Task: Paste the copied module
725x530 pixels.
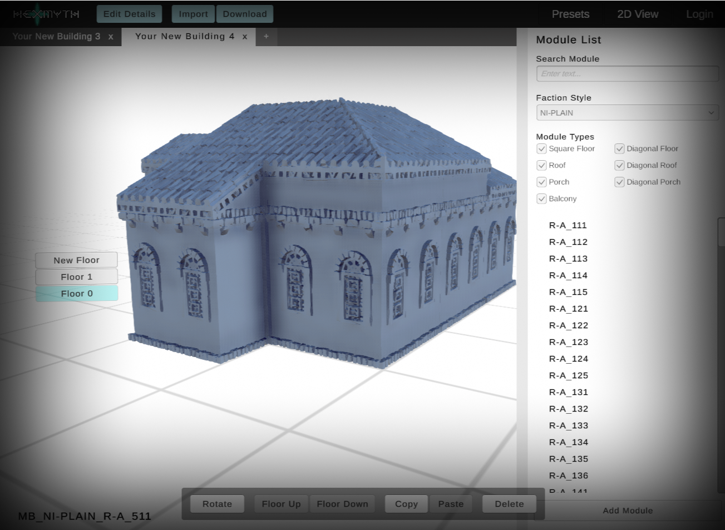Action: tap(451, 504)
